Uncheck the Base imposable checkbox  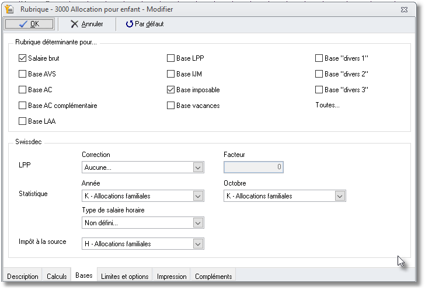click(170, 90)
